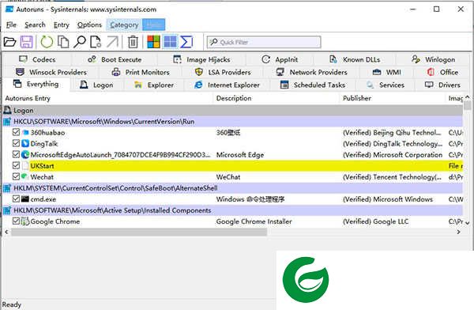Sort by the Autoruns Entry column header
Image resolution: width=474 pixels, height=310 pixels.
point(108,98)
